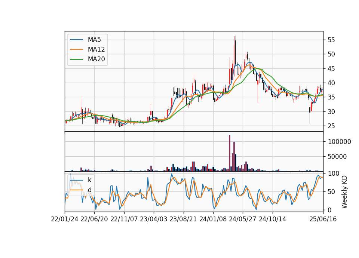
Task: Click the 50000 volume axis label
Action: click(x=337, y=157)
